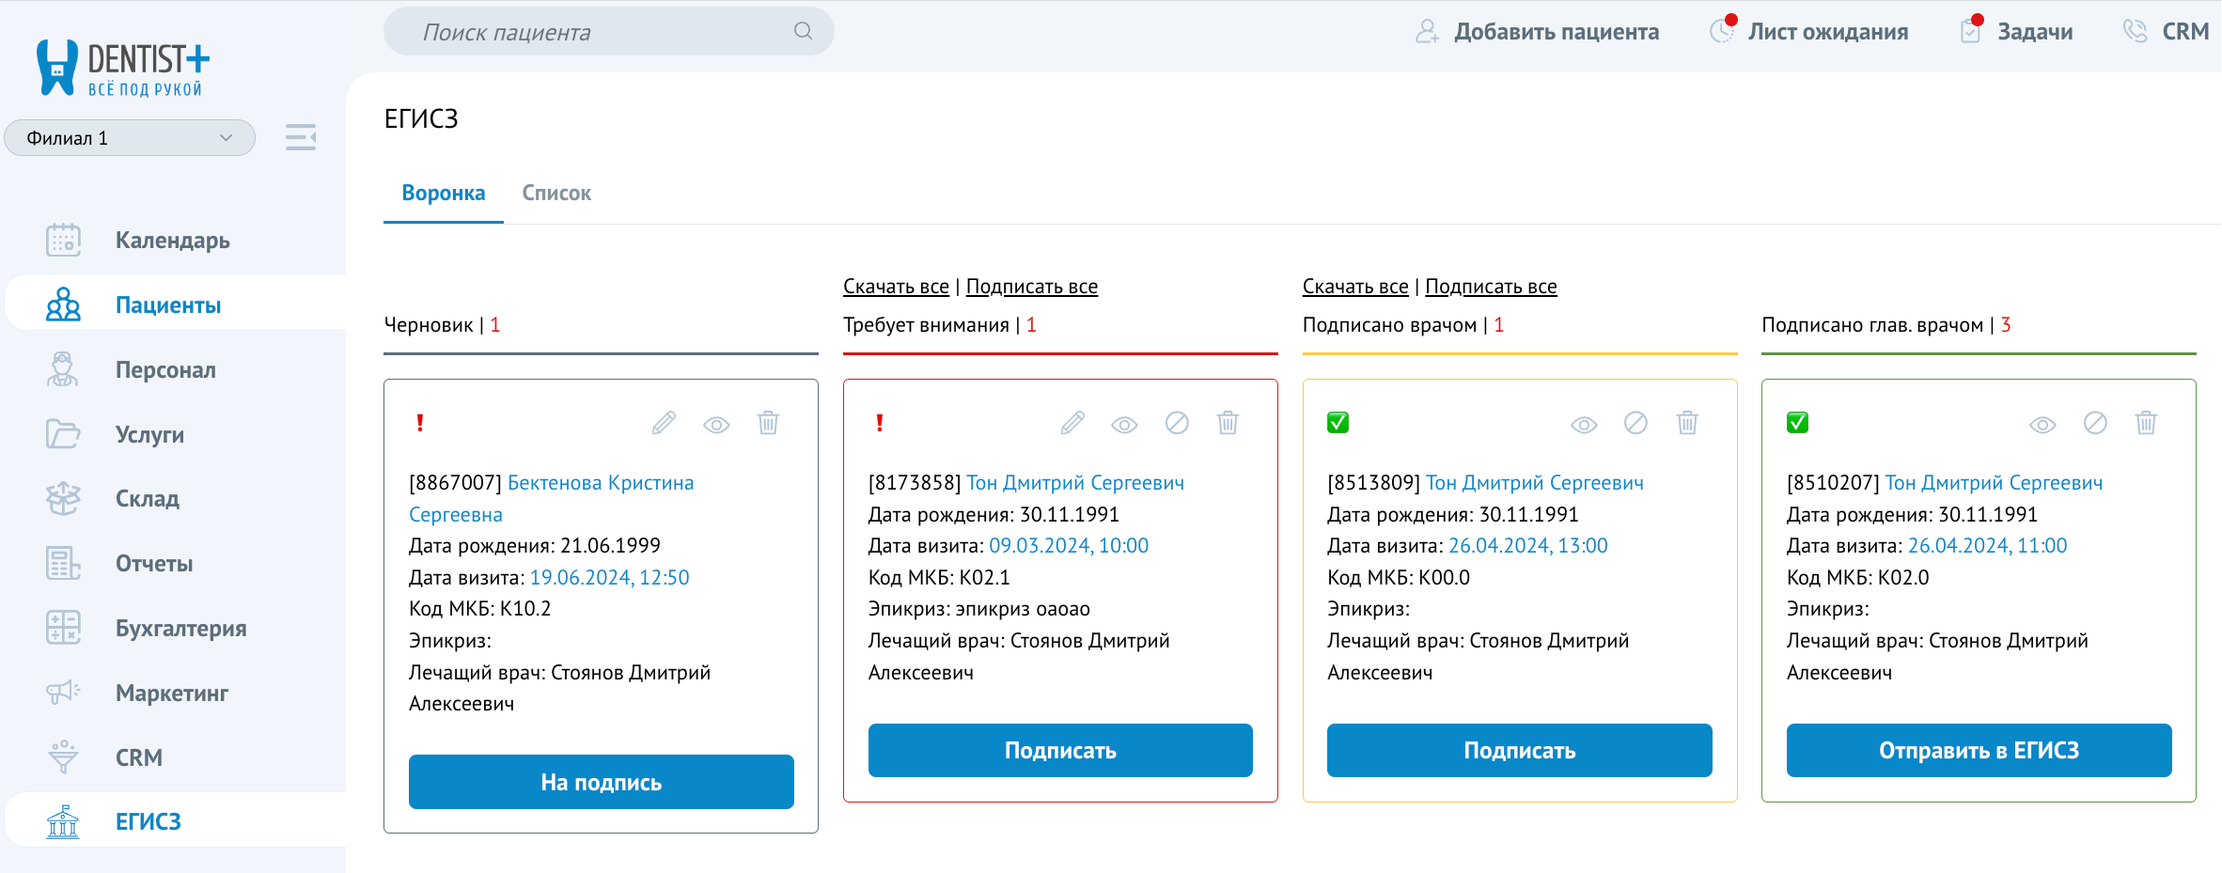Focus the Поиск пациента search field
This screenshot has height=873, width=2222.
[609, 31]
